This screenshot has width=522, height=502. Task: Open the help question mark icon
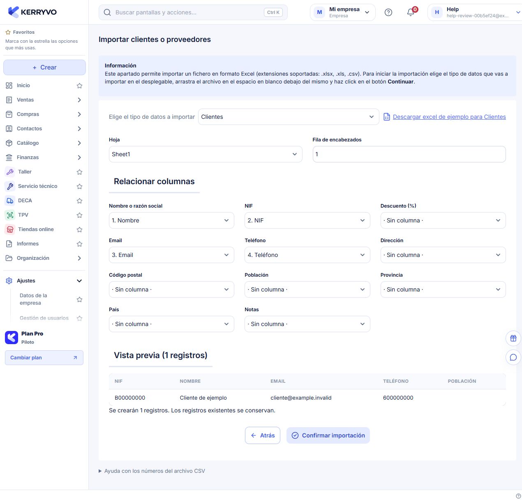(388, 12)
